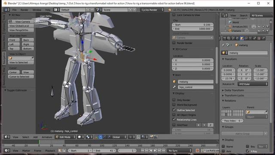Image resolution: width=275 pixels, height=155 pixels.
Task: Uncheck Outline Selected
Action: point(174,110)
